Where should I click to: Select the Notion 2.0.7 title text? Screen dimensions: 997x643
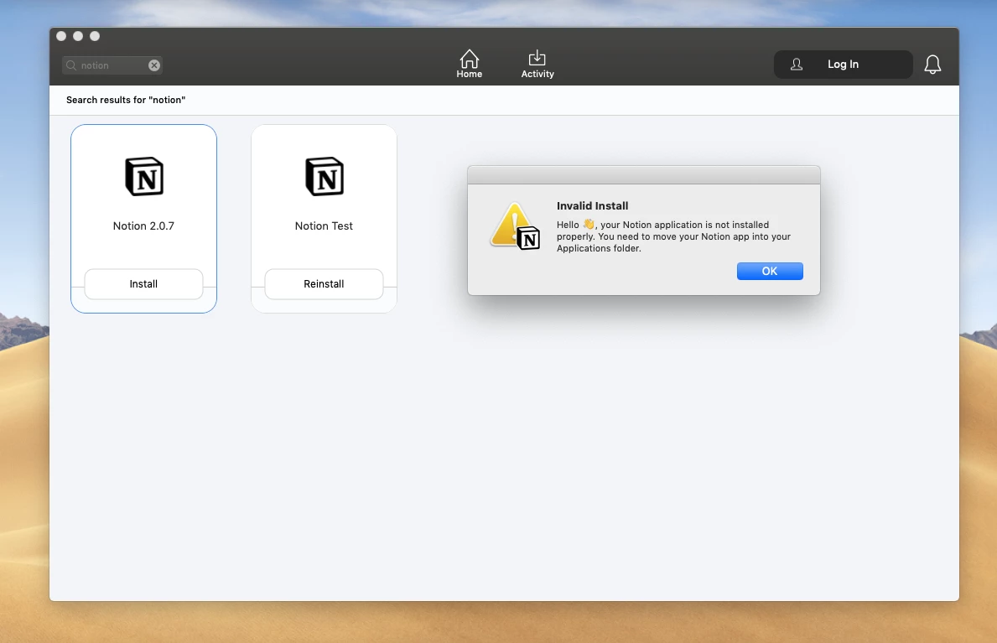(143, 226)
